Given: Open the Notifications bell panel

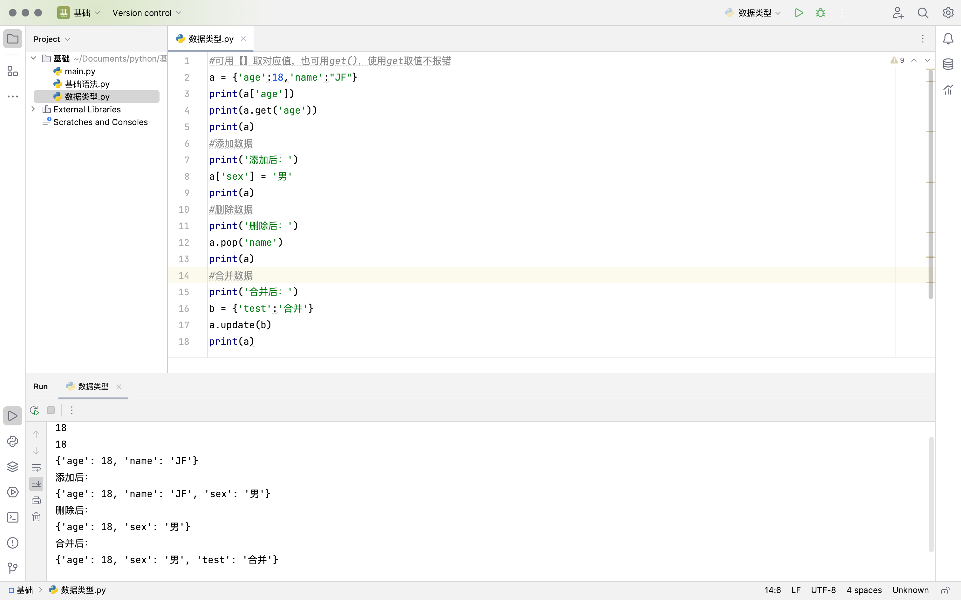Looking at the screenshot, I should pyautogui.click(x=948, y=39).
